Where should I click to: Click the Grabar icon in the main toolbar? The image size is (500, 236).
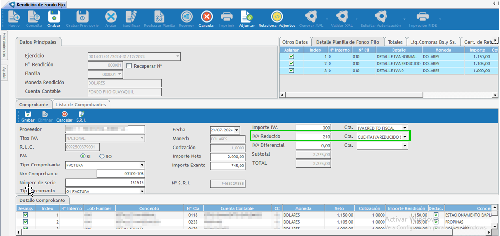pos(54,17)
